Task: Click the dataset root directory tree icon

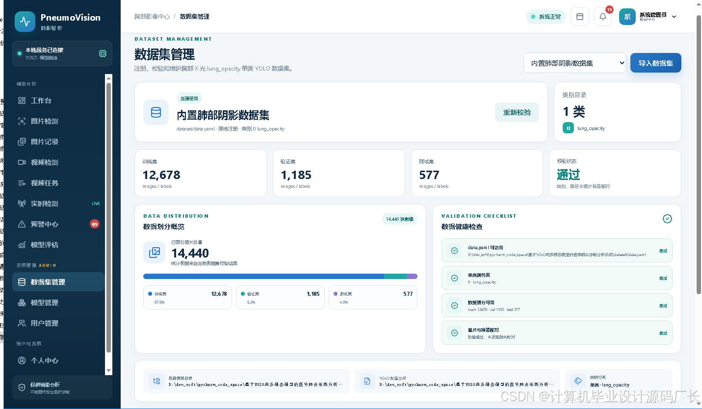Action: coord(156,381)
